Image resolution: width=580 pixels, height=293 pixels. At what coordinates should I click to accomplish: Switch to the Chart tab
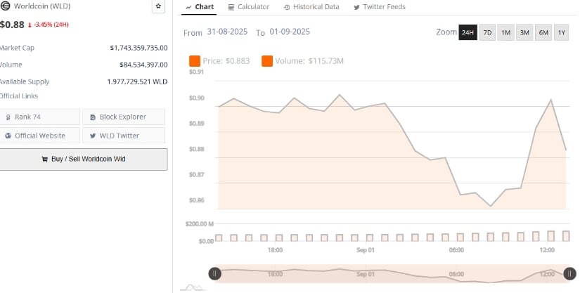point(200,7)
